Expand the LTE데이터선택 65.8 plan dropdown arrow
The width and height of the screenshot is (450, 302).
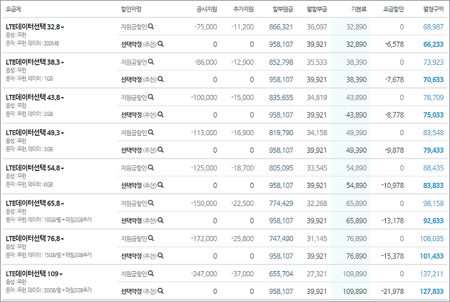[x=63, y=204]
